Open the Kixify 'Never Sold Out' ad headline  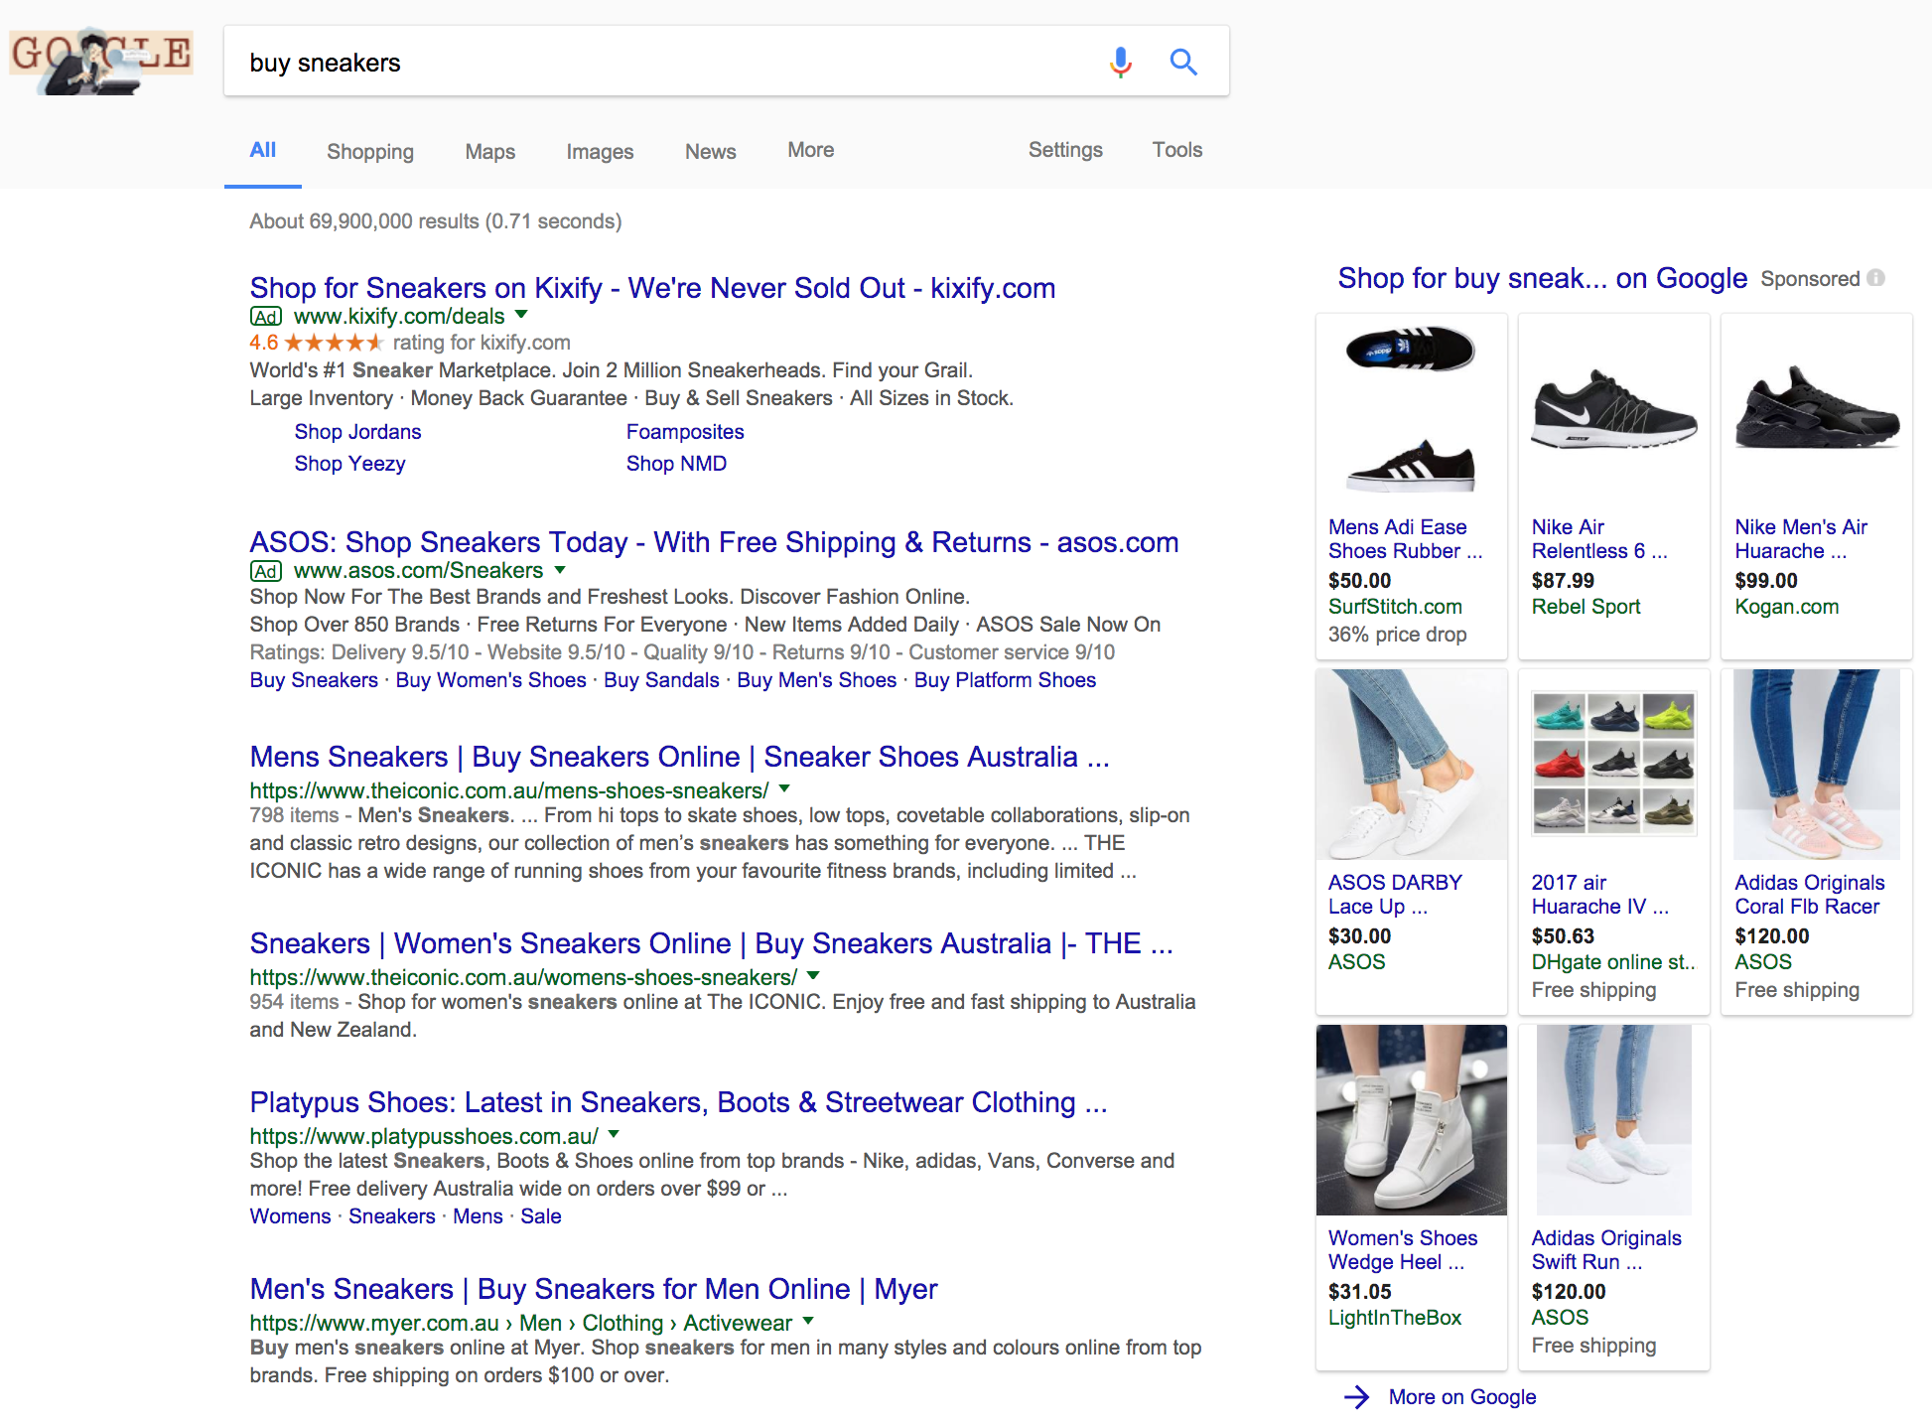[x=652, y=288]
